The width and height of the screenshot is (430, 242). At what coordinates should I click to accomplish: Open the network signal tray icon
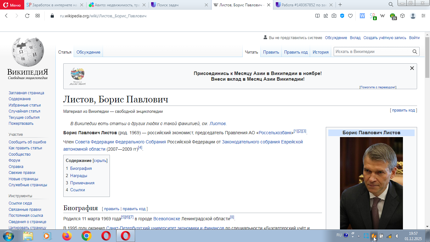pos(389,236)
